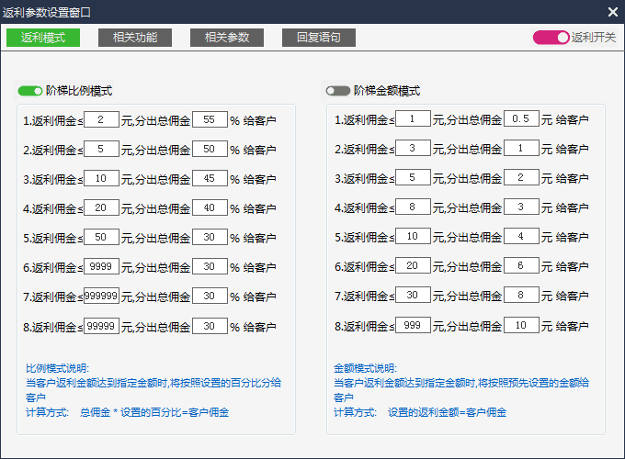Click amount tier 7 threshold field showing 30

[x=413, y=296]
